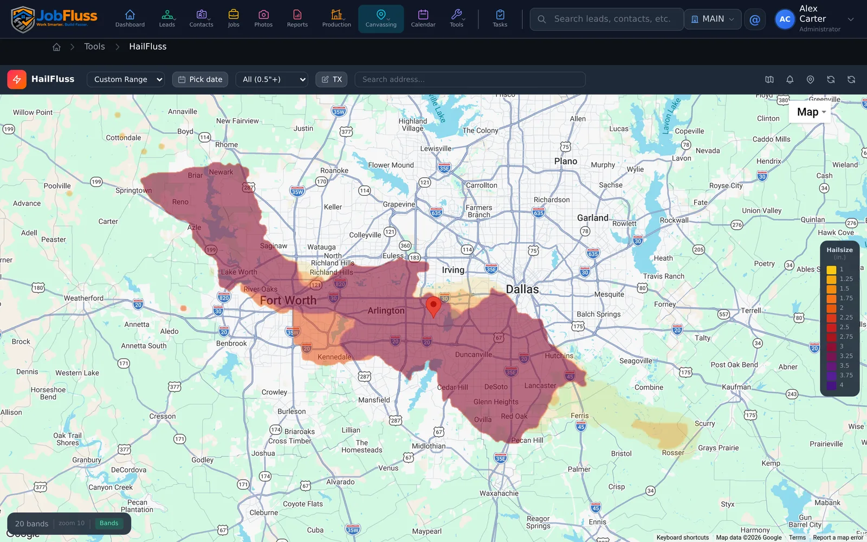Click the Dallas label on map
Viewport: 867px width, 542px height.
click(x=522, y=289)
